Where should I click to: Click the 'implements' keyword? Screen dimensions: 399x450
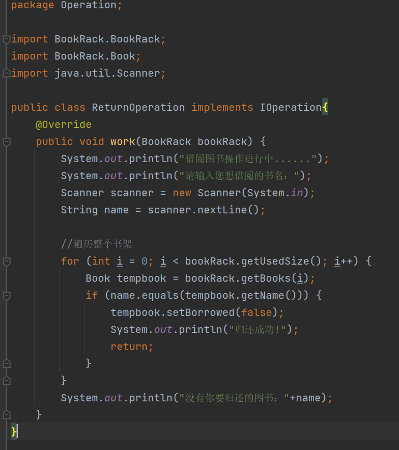tap(222, 108)
